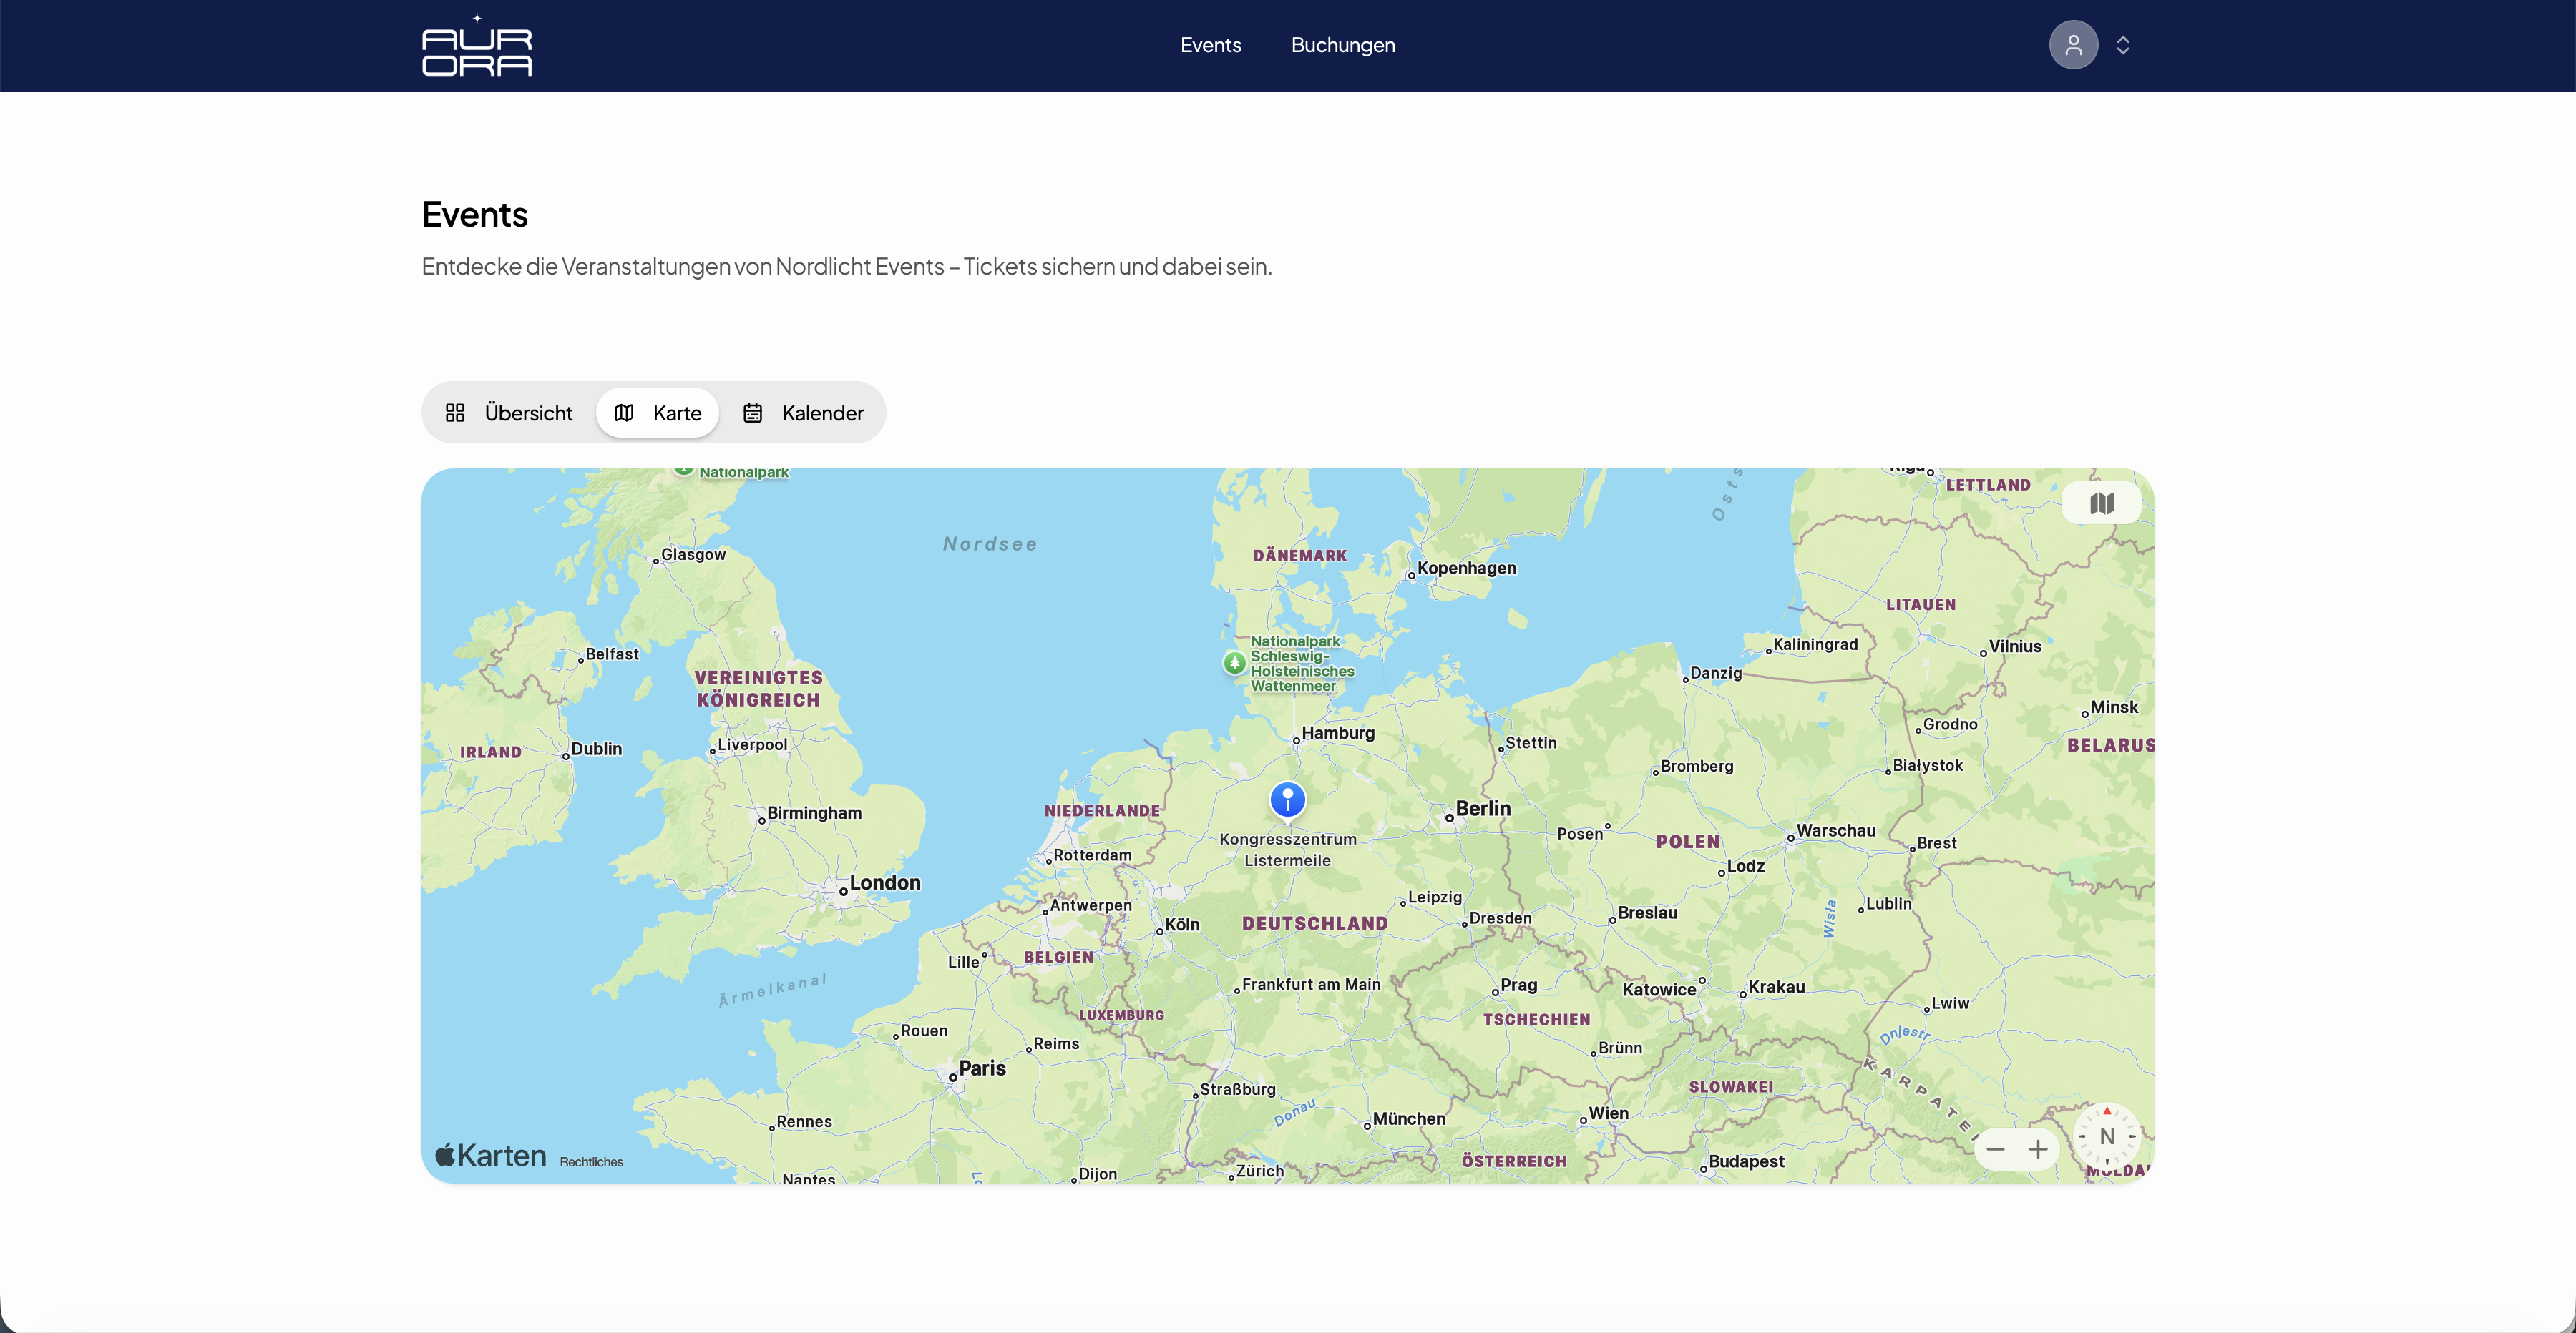Click the Köln city label
The height and width of the screenshot is (1333, 2576).
(1182, 925)
